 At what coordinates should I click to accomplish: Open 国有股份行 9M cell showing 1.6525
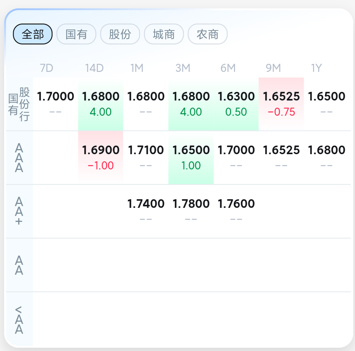coord(281,104)
